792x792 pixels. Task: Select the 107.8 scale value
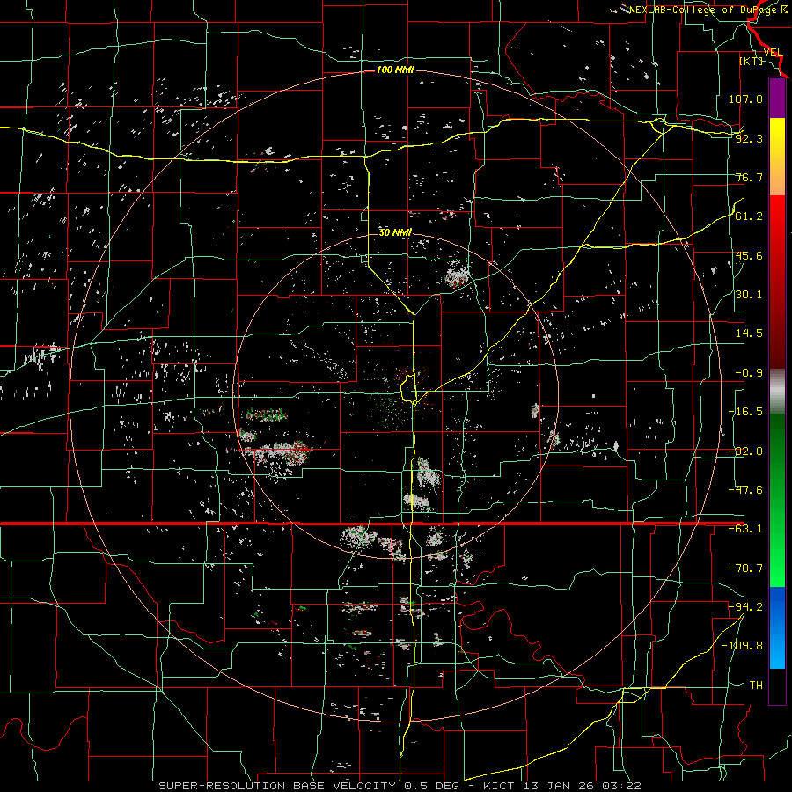point(745,99)
